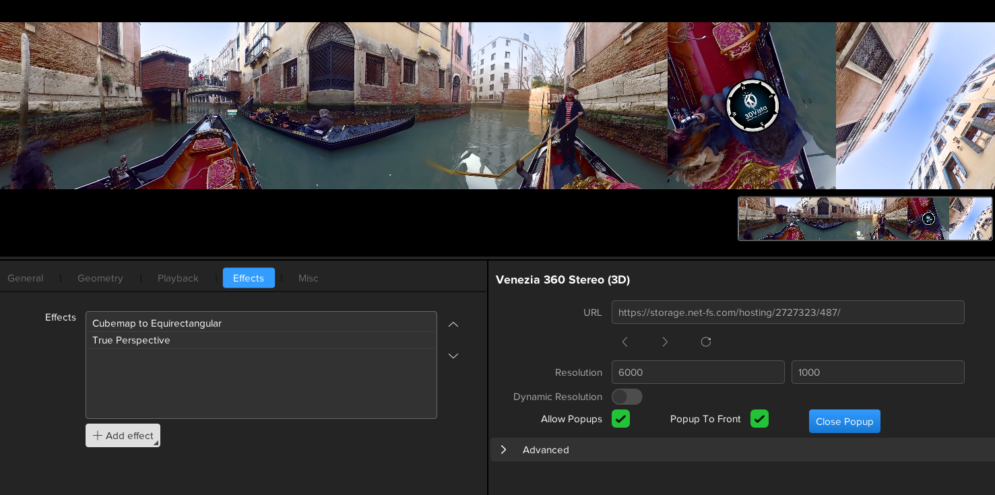This screenshot has height=495, width=995.
Task: Move selected effect up with arrow
Action: [x=453, y=325]
